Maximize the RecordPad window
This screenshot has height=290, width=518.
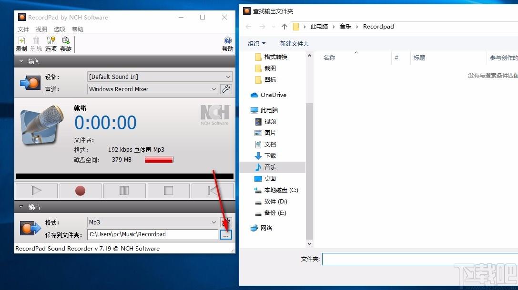[203, 17]
